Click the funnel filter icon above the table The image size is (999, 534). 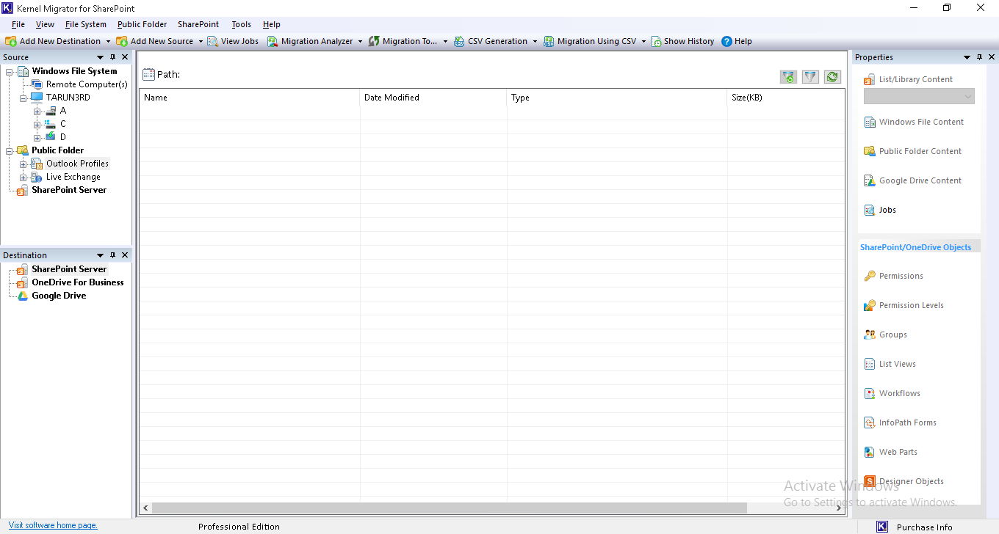810,76
